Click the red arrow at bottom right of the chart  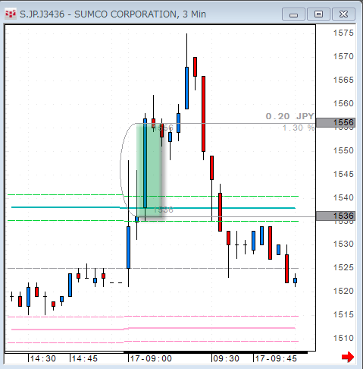pyautogui.click(x=348, y=357)
